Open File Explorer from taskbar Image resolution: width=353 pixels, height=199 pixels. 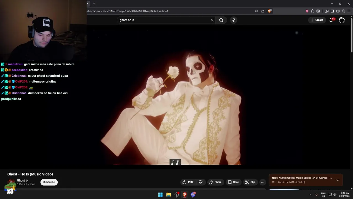click(169, 195)
